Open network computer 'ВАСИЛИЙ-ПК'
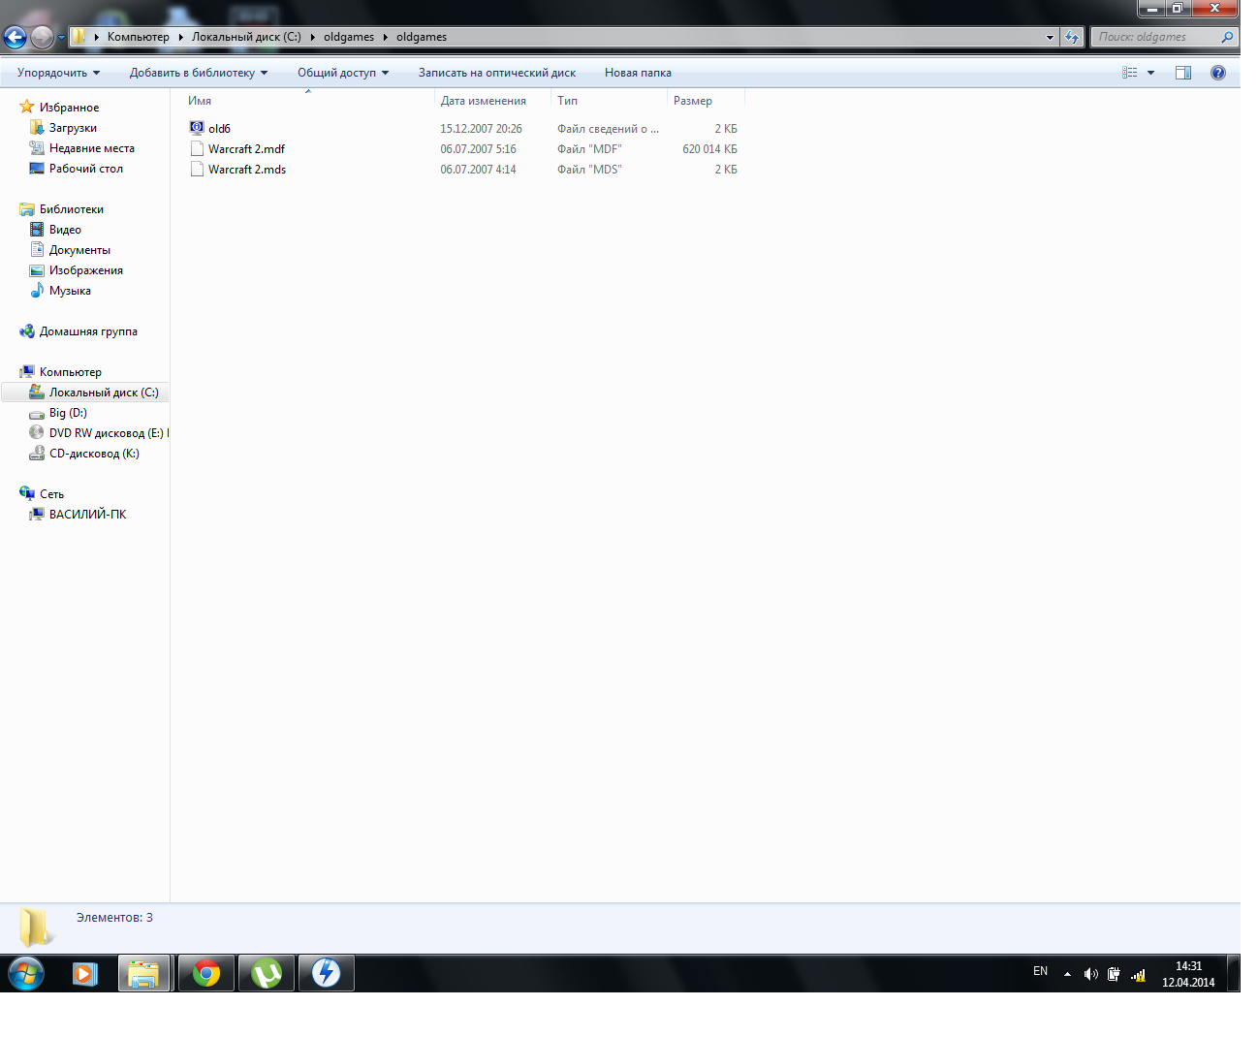 (x=87, y=515)
